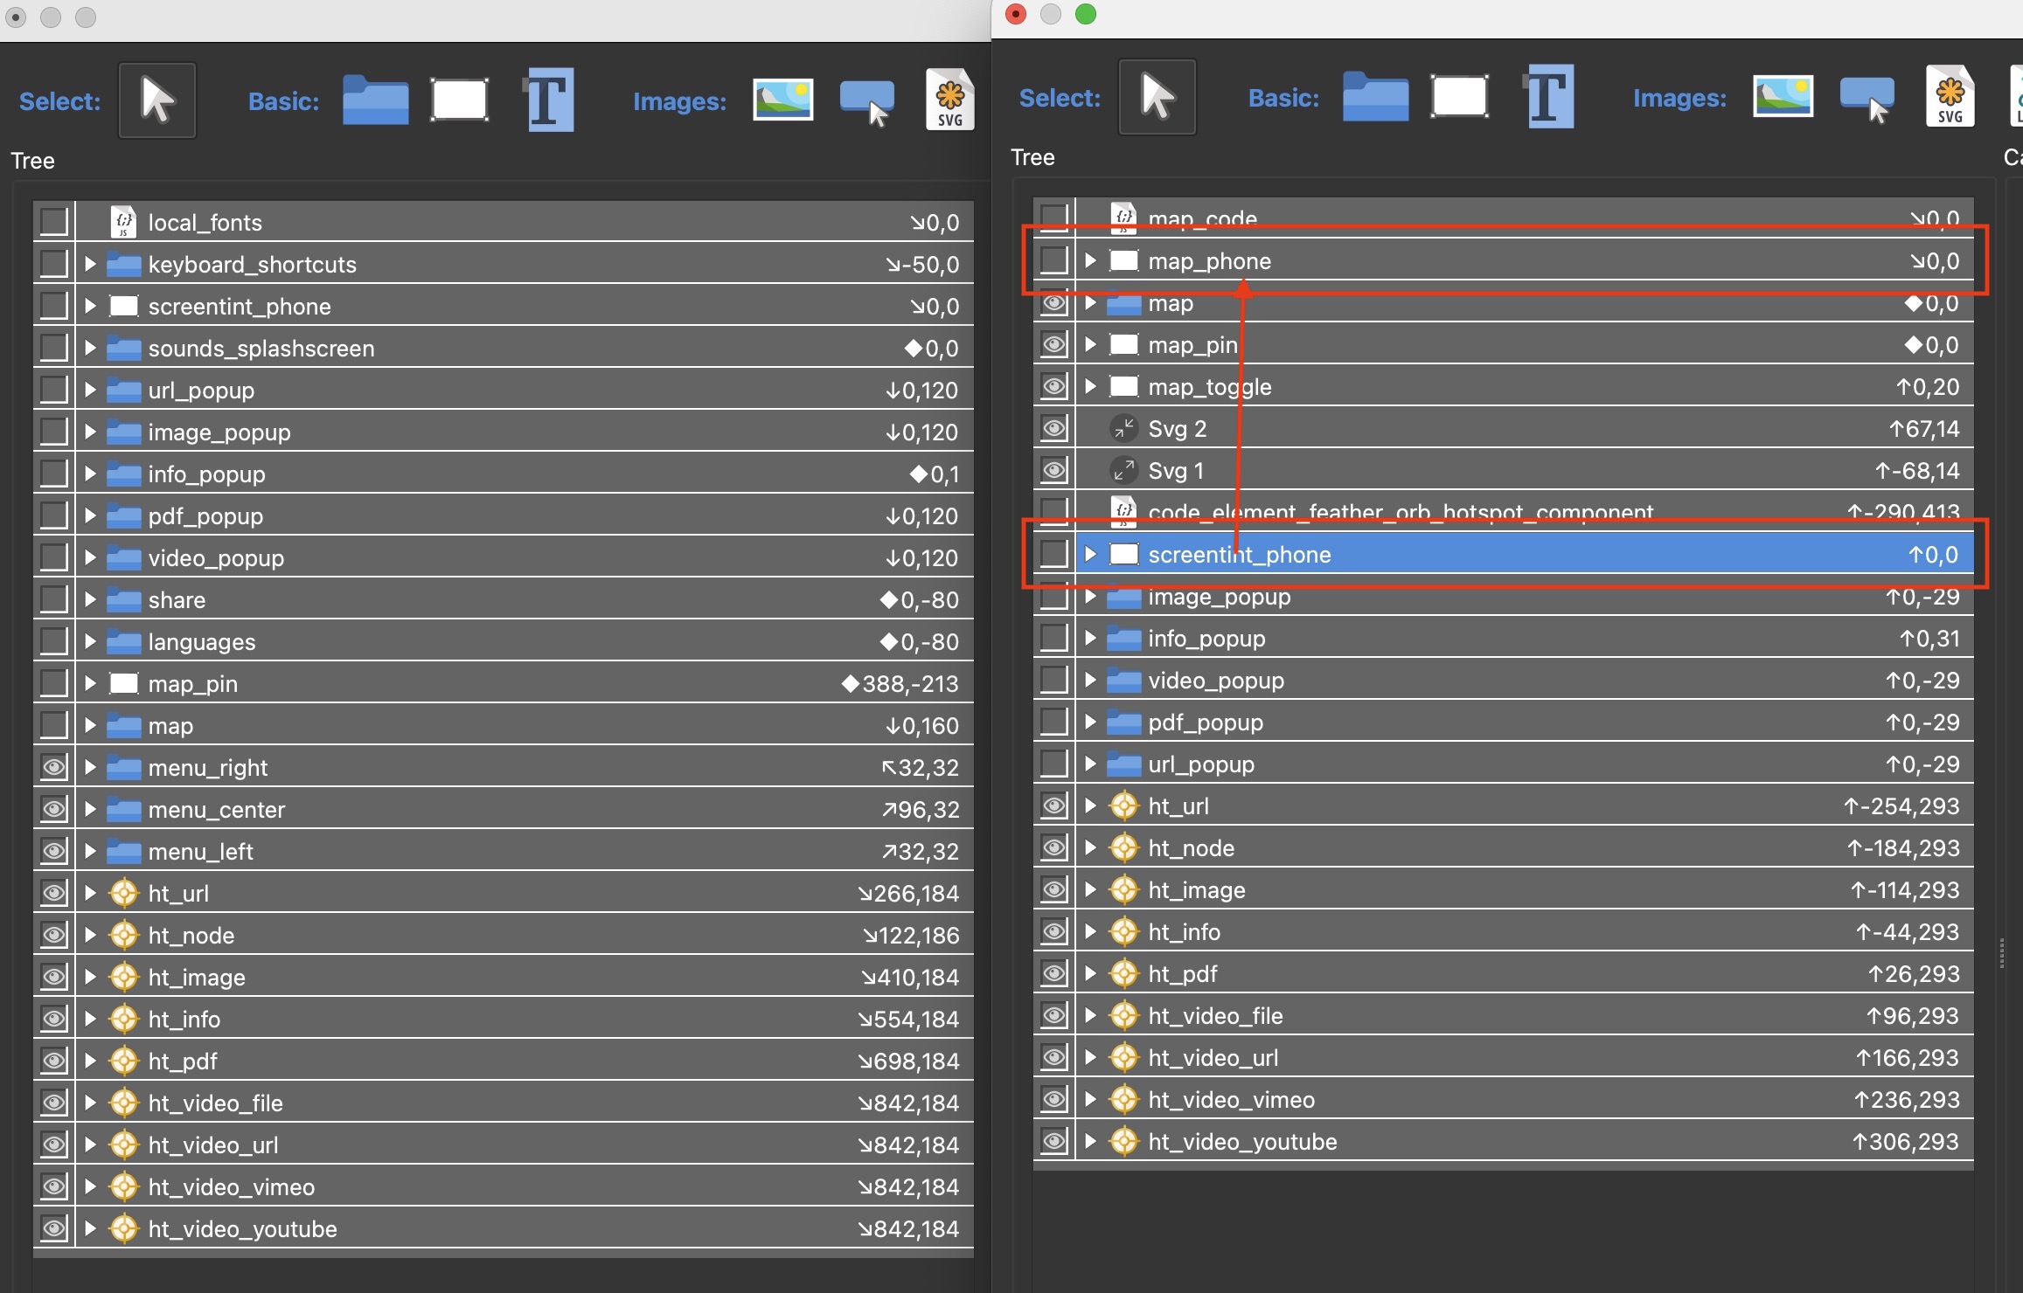Expand keyboard_shortcuts in the left tree
Screen dimensions: 2023x1293
click(90, 264)
